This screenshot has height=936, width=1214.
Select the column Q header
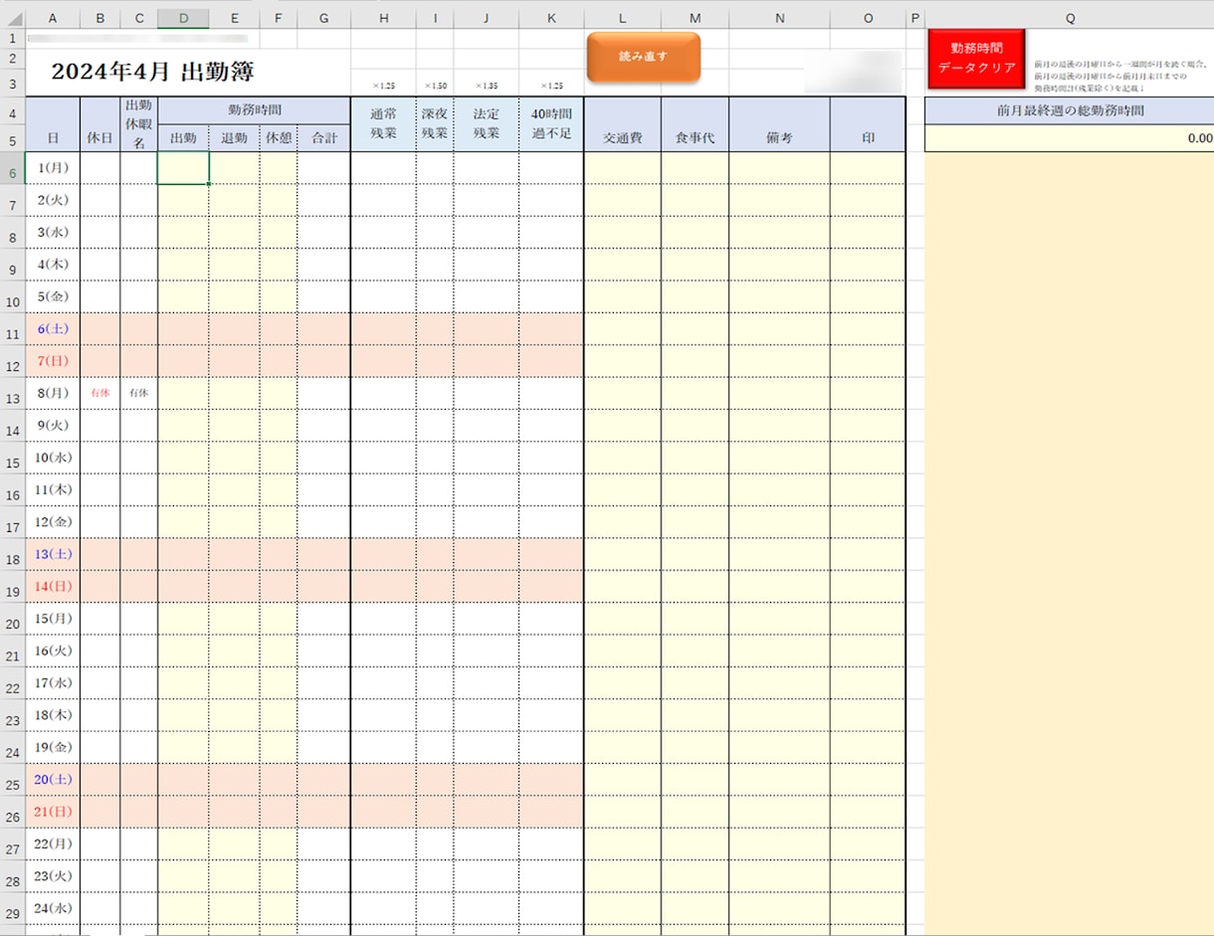click(x=1069, y=19)
